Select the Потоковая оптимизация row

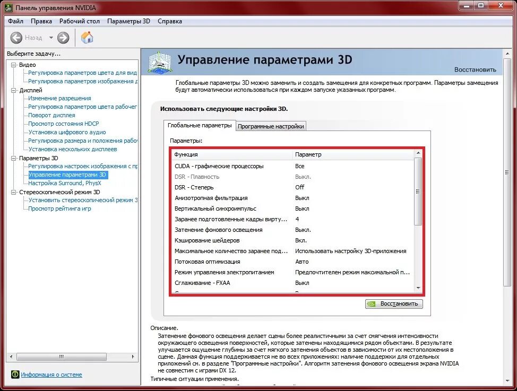pos(292,262)
